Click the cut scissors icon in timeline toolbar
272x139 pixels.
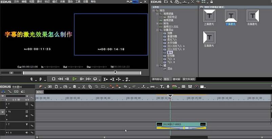[83, 87]
